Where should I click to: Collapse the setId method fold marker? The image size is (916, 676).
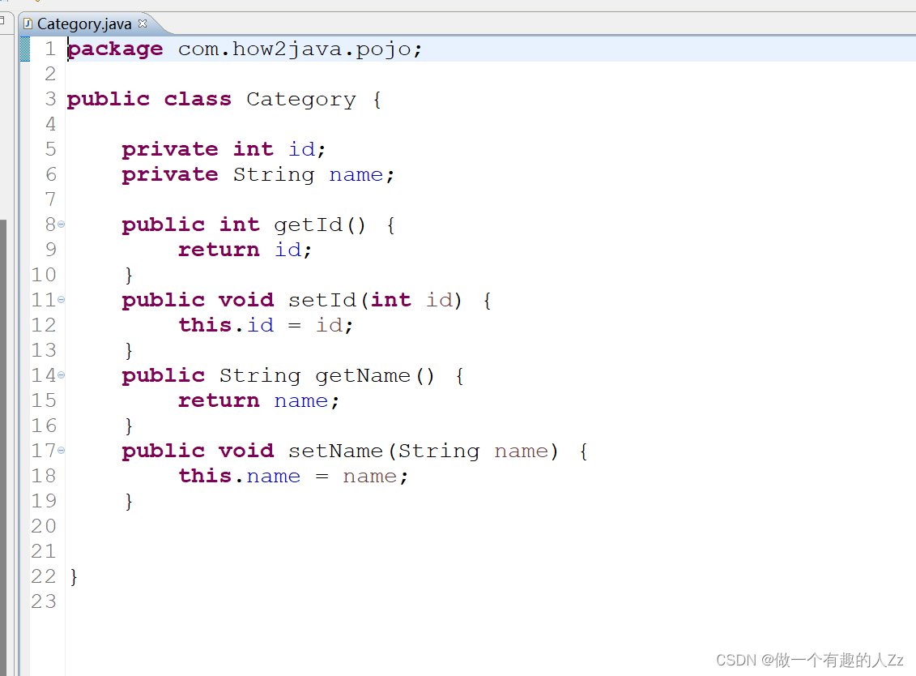(x=61, y=300)
